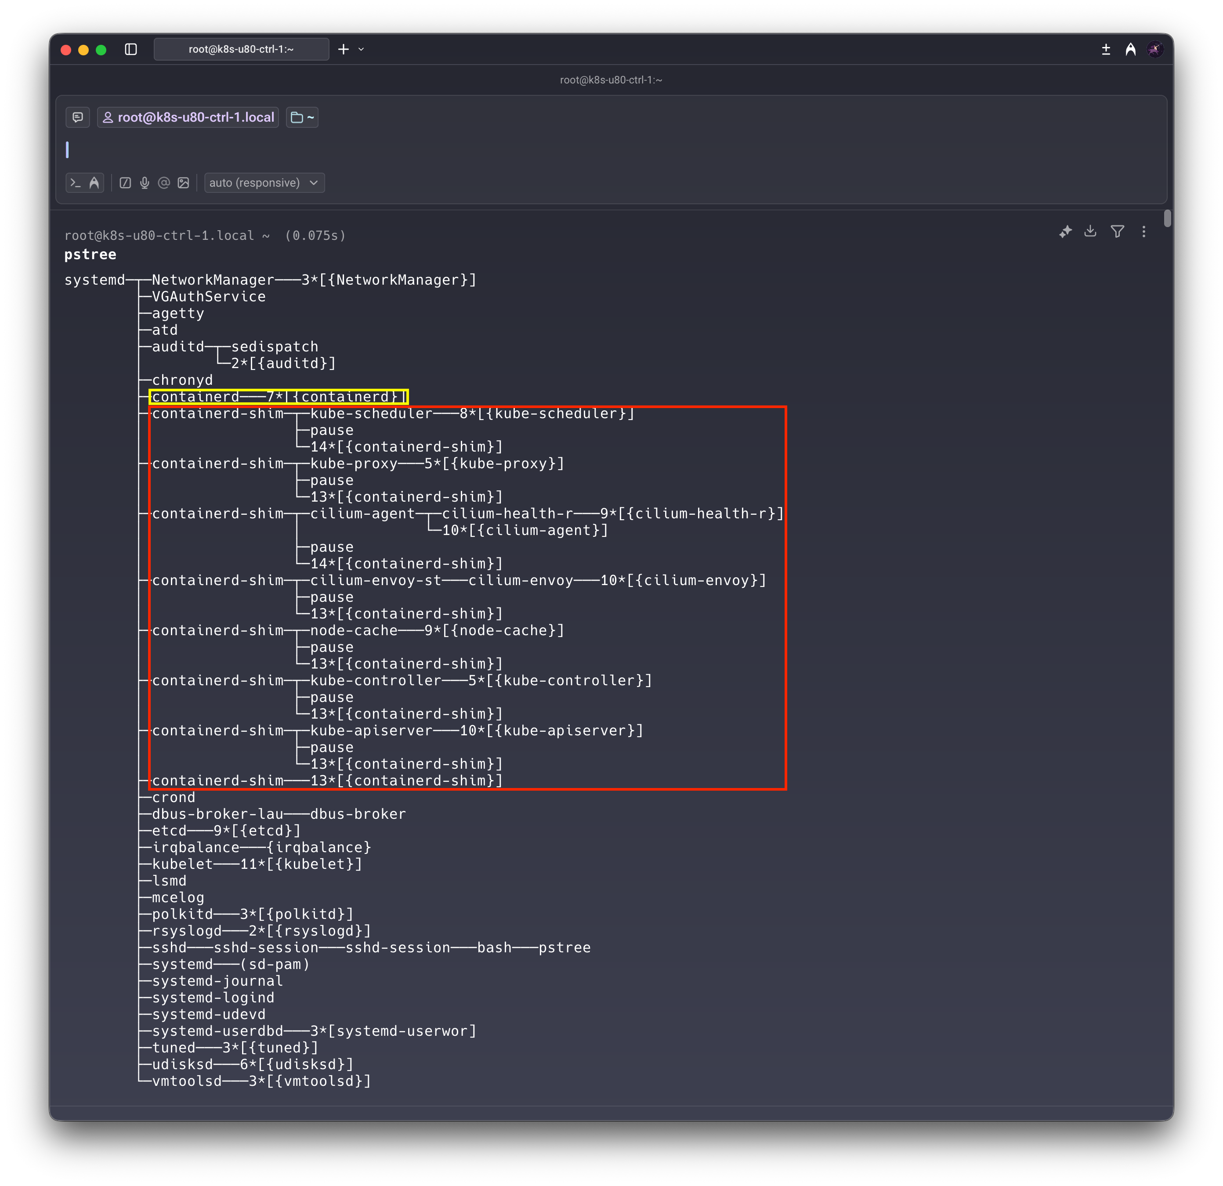Open the auto (responsive) model dropdown

point(264,183)
